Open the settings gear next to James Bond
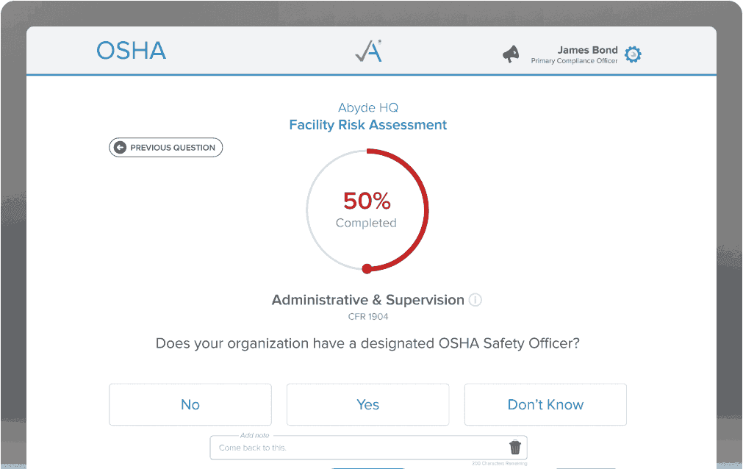This screenshot has width=743, height=469. 633,54
